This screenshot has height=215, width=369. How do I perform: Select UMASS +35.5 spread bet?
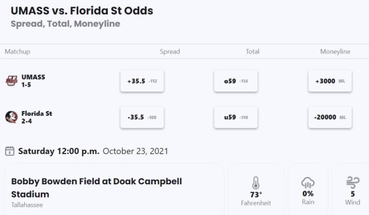tap(142, 81)
